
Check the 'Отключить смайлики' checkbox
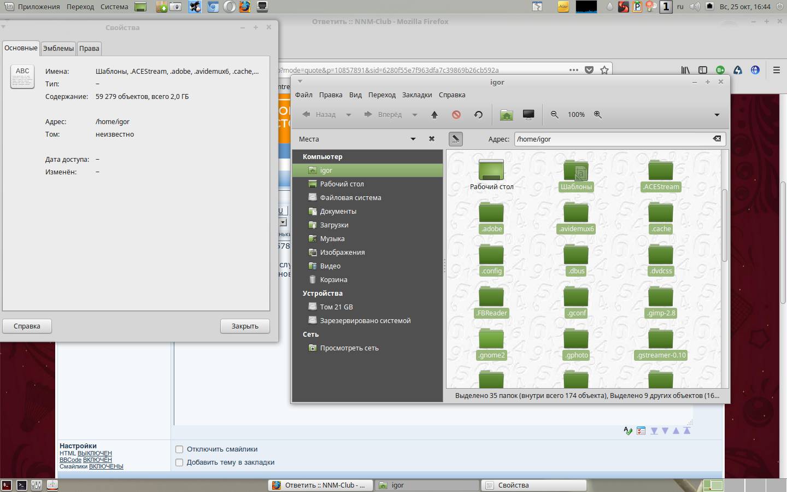pyautogui.click(x=179, y=449)
